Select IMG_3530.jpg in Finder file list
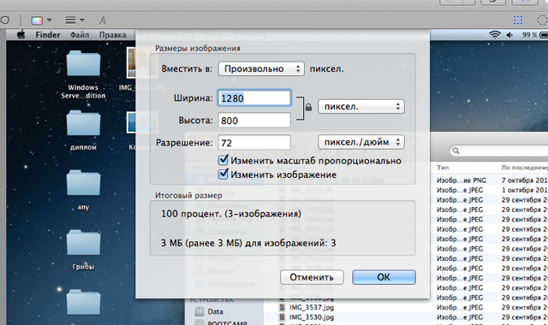Viewport: 548px width, 325px height. [x=312, y=317]
